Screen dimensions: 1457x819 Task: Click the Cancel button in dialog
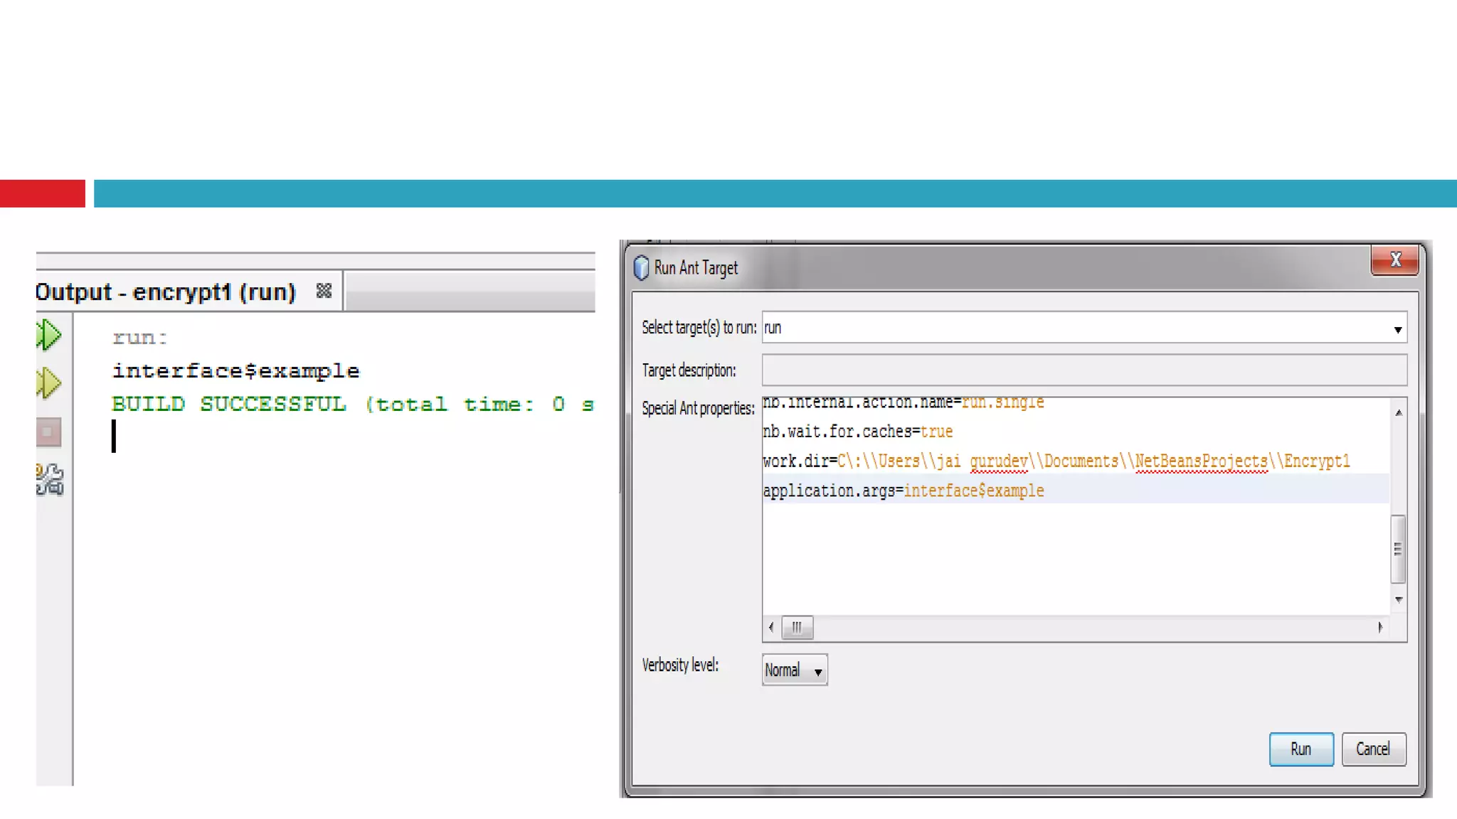point(1373,749)
